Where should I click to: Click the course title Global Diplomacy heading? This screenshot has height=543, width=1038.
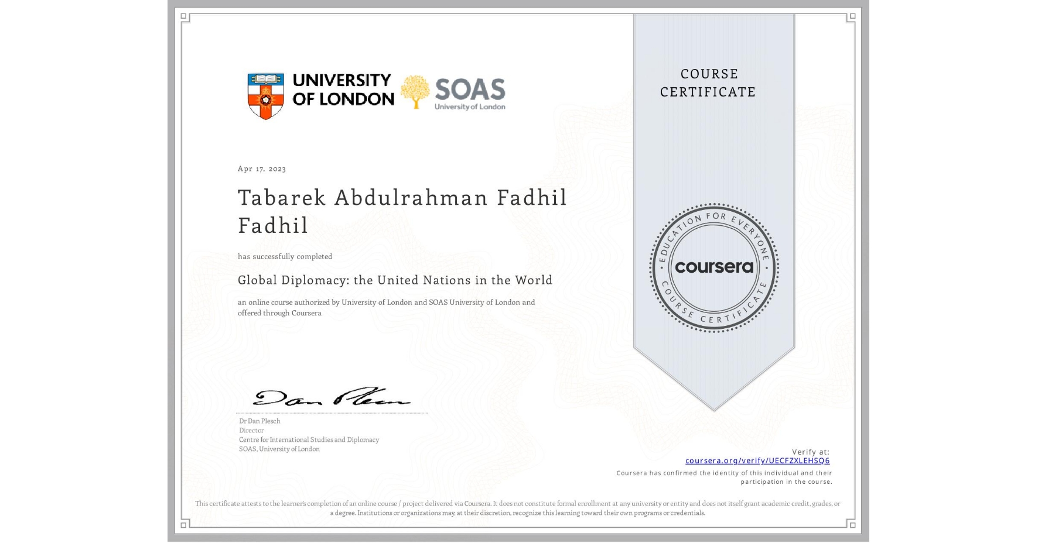pos(395,280)
